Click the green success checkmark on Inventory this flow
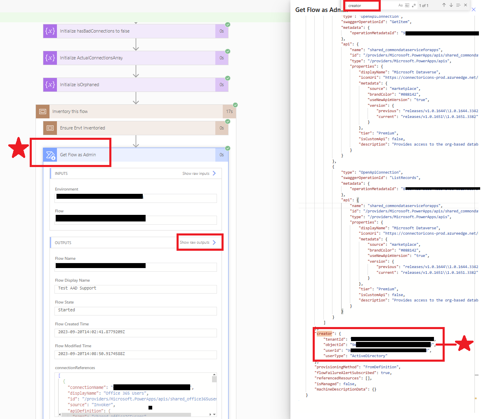 click(x=235, y=105)
